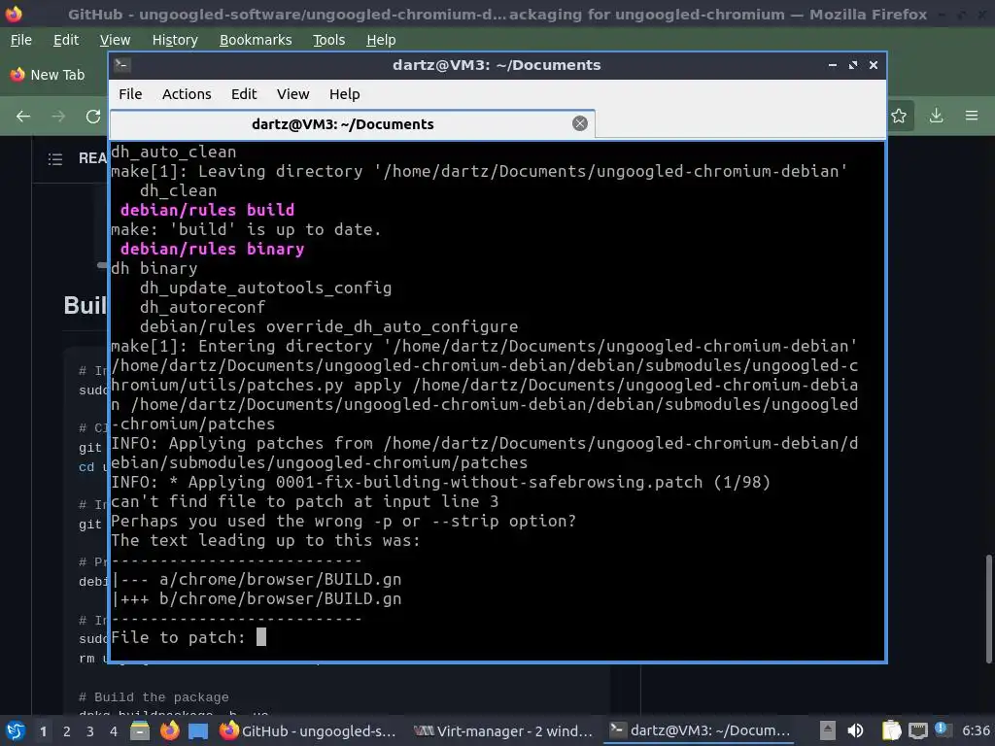Open Firefox History menu

tap(175, 40)
